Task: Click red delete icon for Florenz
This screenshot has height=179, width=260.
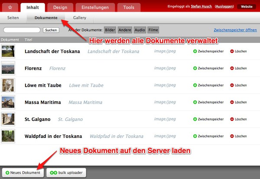Action: click(232, 68)
